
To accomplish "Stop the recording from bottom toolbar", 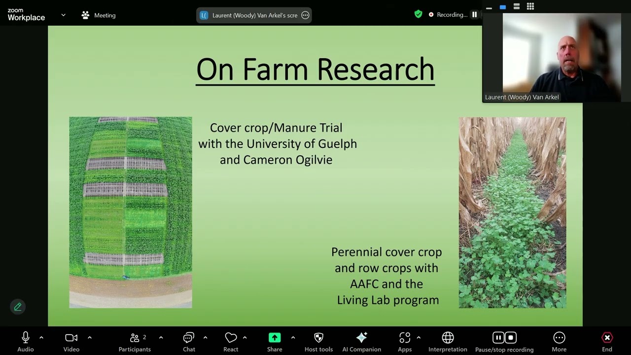I will [x=511, y=338].
